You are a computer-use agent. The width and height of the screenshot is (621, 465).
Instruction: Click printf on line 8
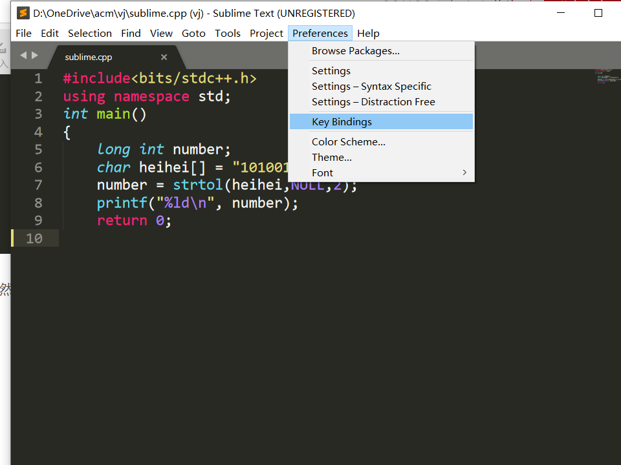(122, 203)
